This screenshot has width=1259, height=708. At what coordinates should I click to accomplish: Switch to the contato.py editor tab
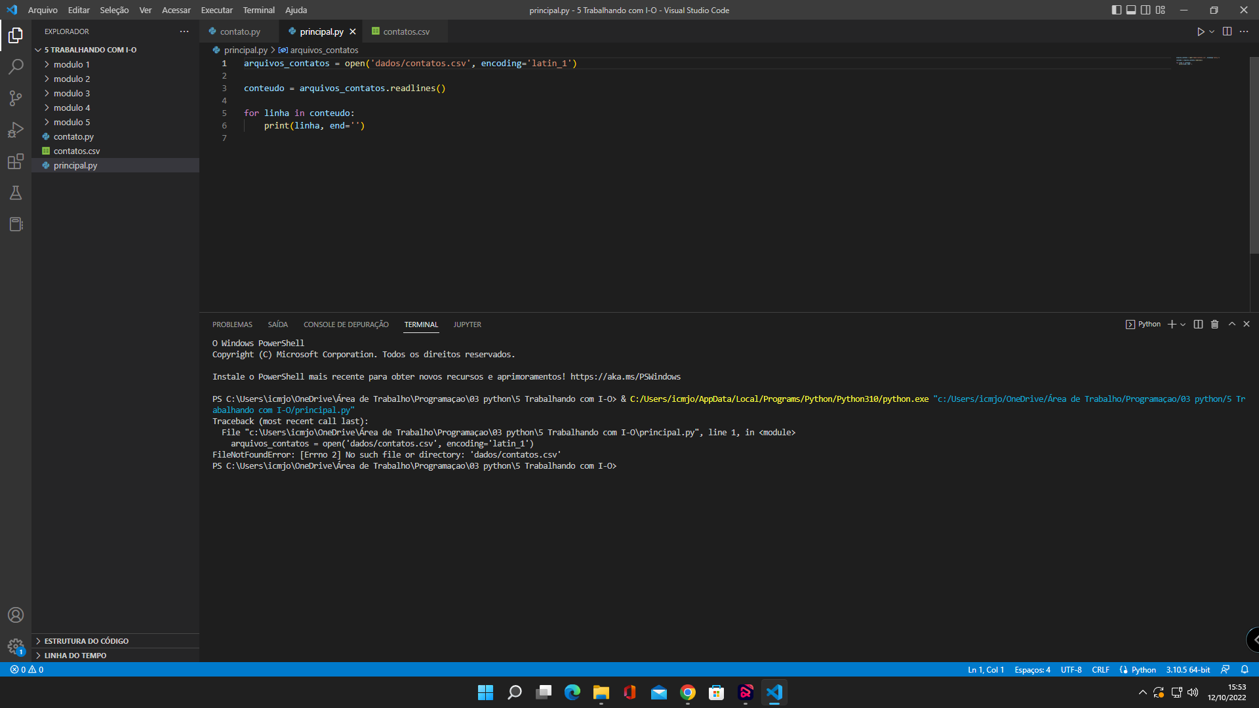tap(239, 31)
